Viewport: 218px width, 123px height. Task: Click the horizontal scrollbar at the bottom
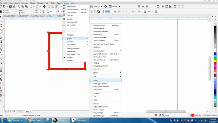click(166, 111)
